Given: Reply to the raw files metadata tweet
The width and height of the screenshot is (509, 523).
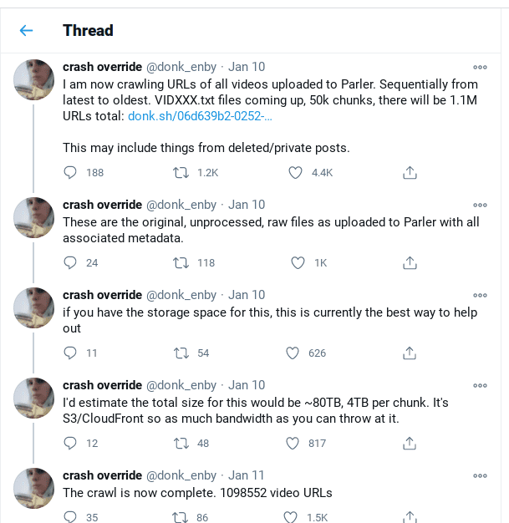Looking at the screenshot, I should tap(71, 262).
